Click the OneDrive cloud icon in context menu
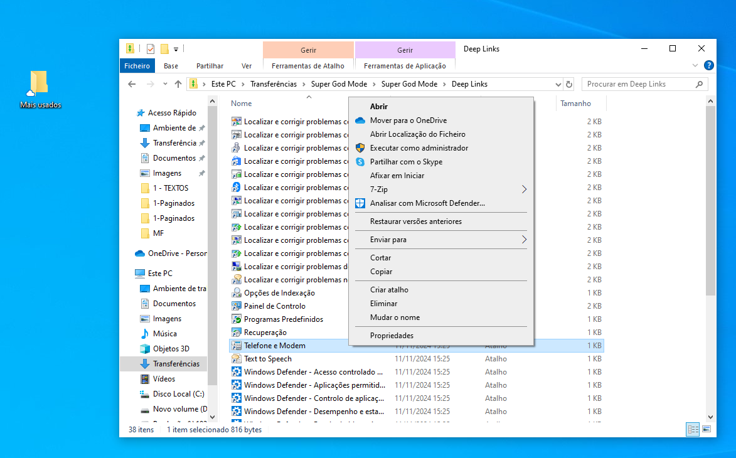The width and height of the screenshot is (736, 458). point(360,120)
